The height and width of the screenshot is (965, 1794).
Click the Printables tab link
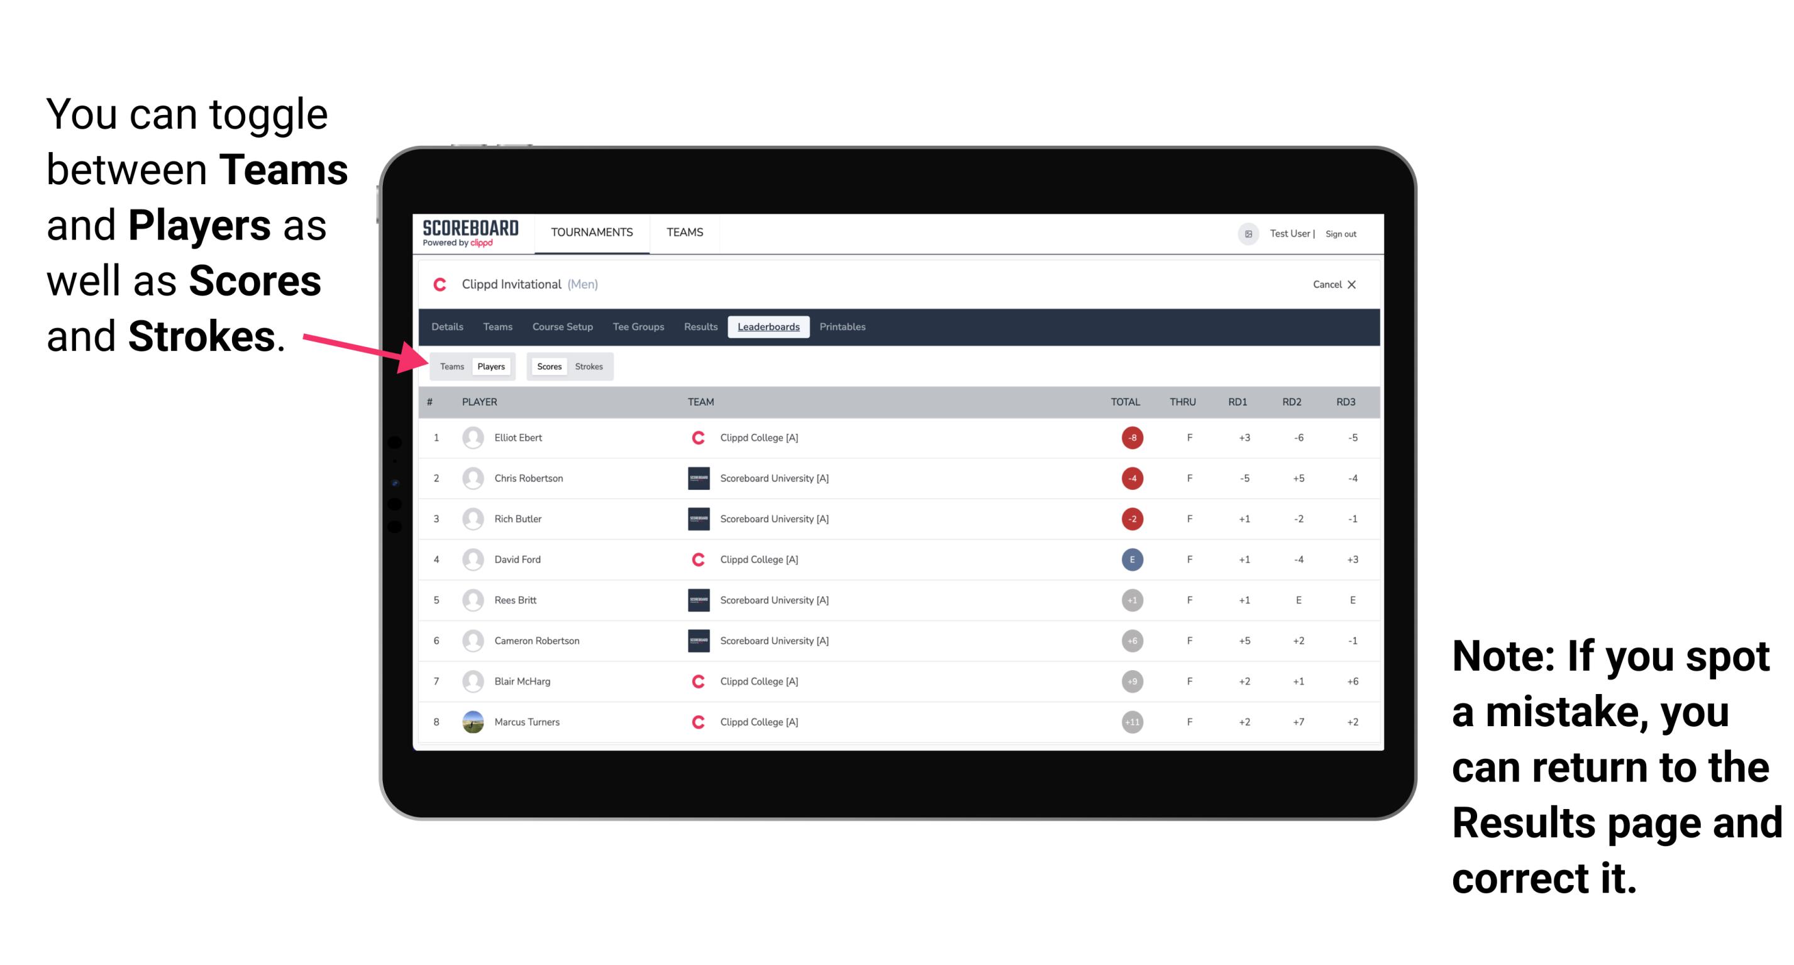click(843, 327)
